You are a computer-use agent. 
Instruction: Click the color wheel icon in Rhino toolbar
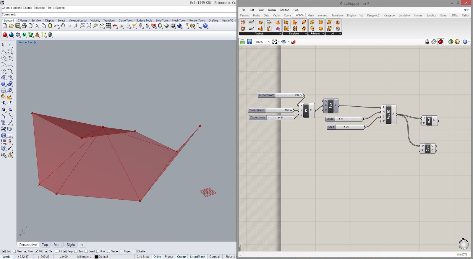160,26
